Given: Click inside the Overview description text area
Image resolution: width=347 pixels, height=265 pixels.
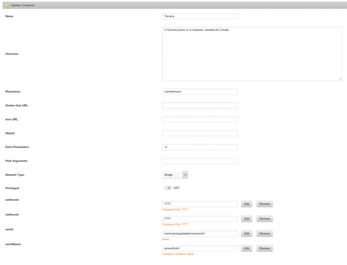Looking at the screenshot, I should (252, 54).
